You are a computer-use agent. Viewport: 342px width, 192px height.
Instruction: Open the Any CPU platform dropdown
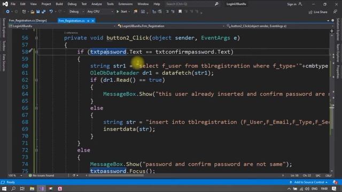click(x=100, y=12)
